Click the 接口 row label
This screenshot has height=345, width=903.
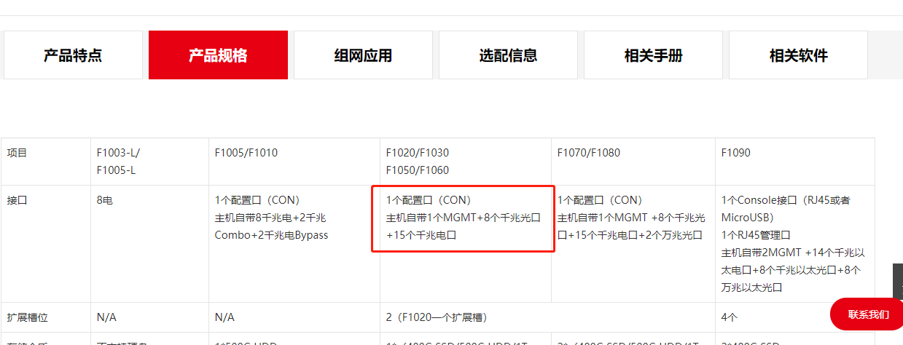tap(46, 244)
